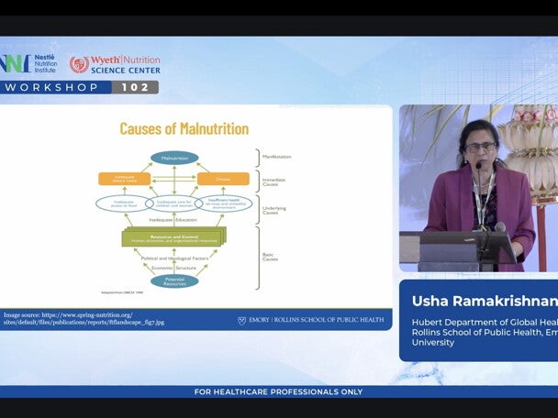Select the Inadequate access to food oval
Viewport: 558px width, 418px height.
pos(124,203)
